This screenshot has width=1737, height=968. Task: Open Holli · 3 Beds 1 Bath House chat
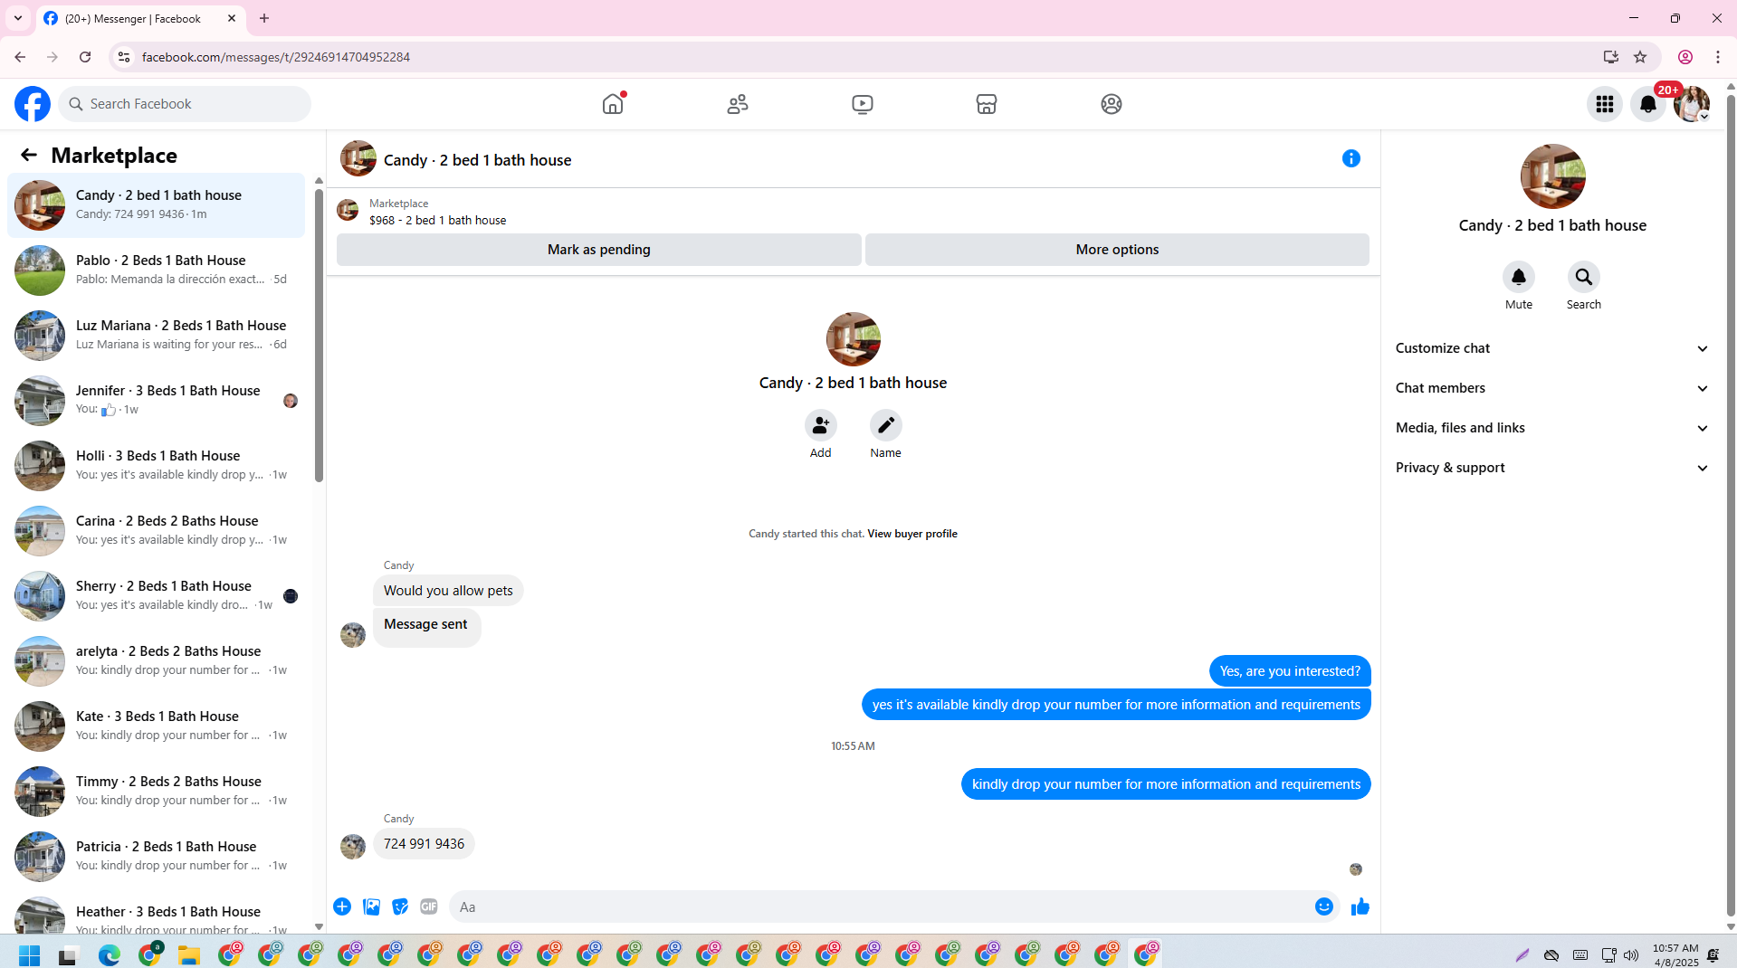(157, 466)
